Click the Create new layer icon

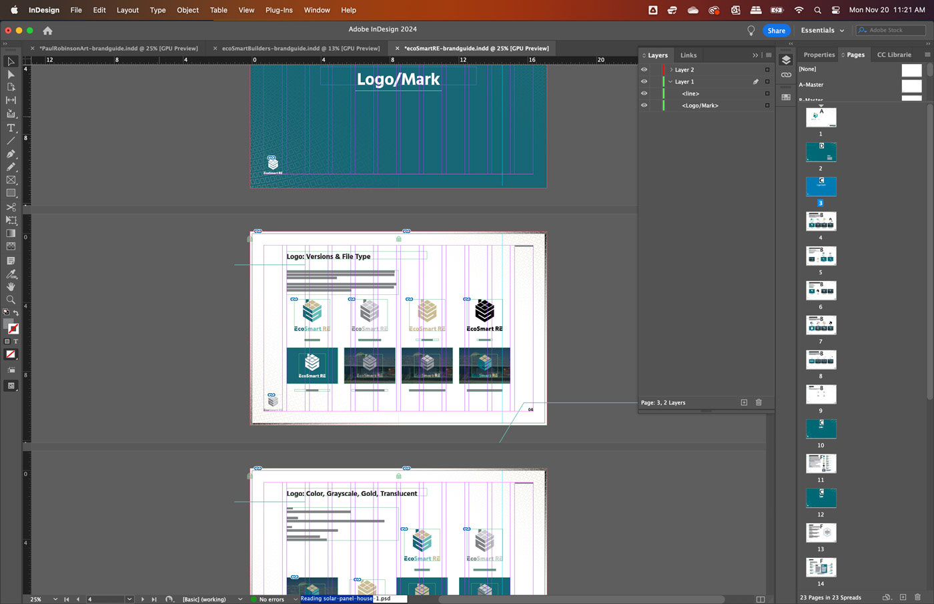click(x=744, y=402)
